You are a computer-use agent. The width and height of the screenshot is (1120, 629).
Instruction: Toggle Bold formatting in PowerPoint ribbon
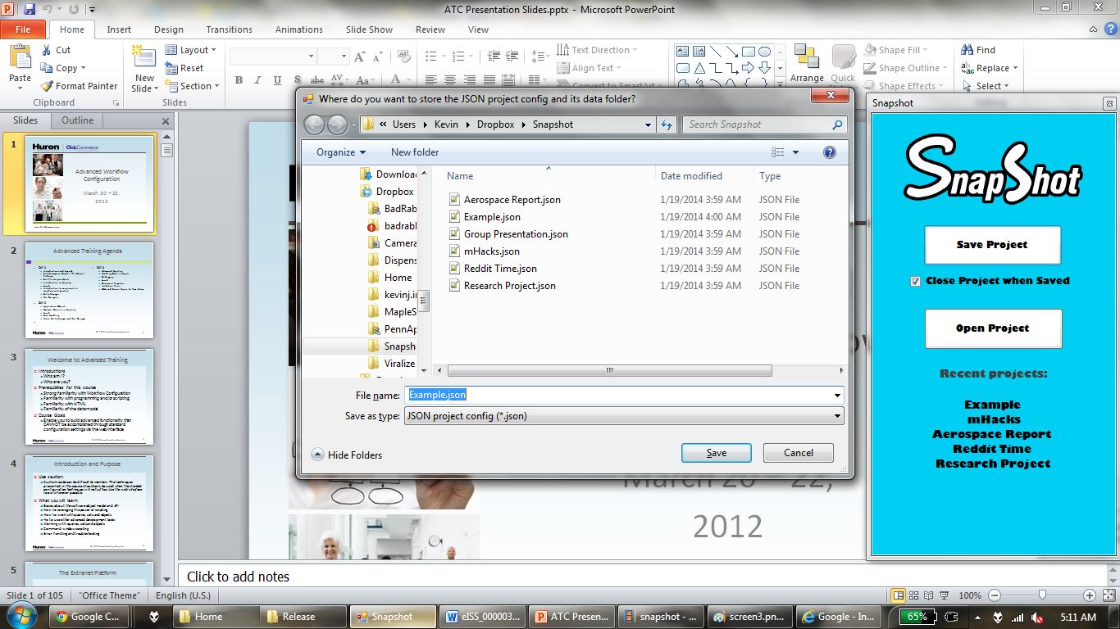coord(239,80)
